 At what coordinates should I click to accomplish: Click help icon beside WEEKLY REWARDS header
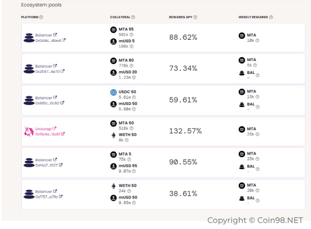(x=271, y=17)
